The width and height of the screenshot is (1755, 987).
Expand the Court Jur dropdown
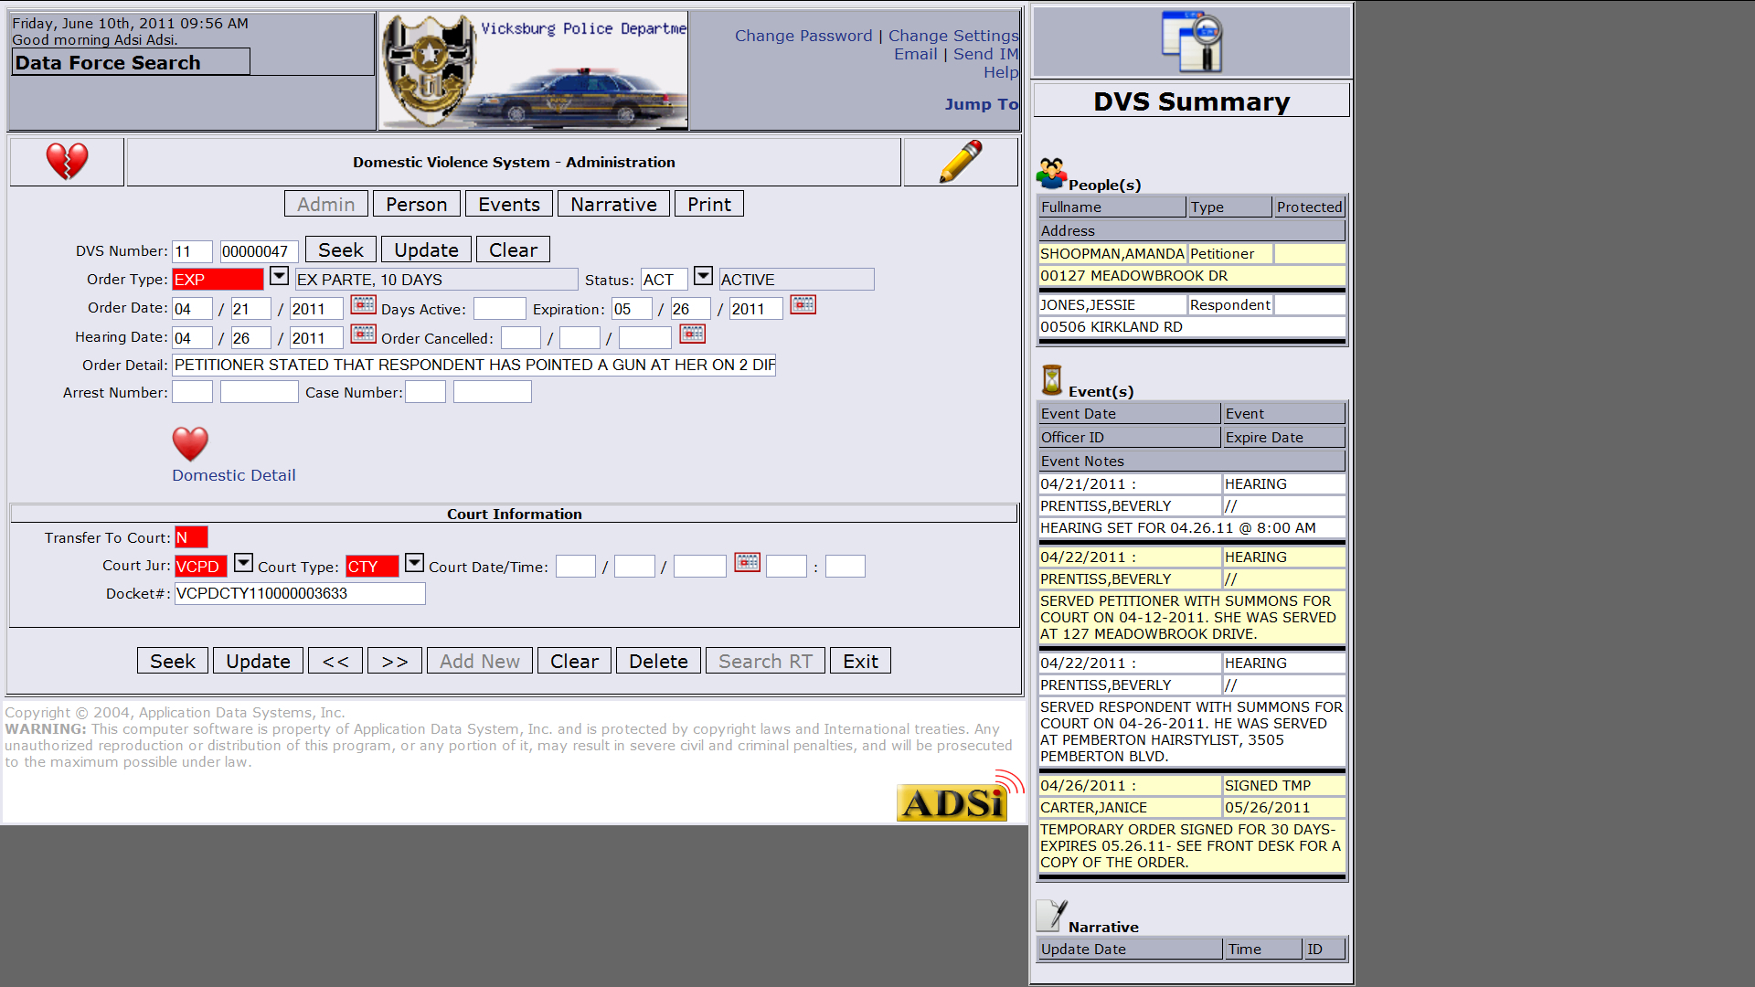click(243, 563)
